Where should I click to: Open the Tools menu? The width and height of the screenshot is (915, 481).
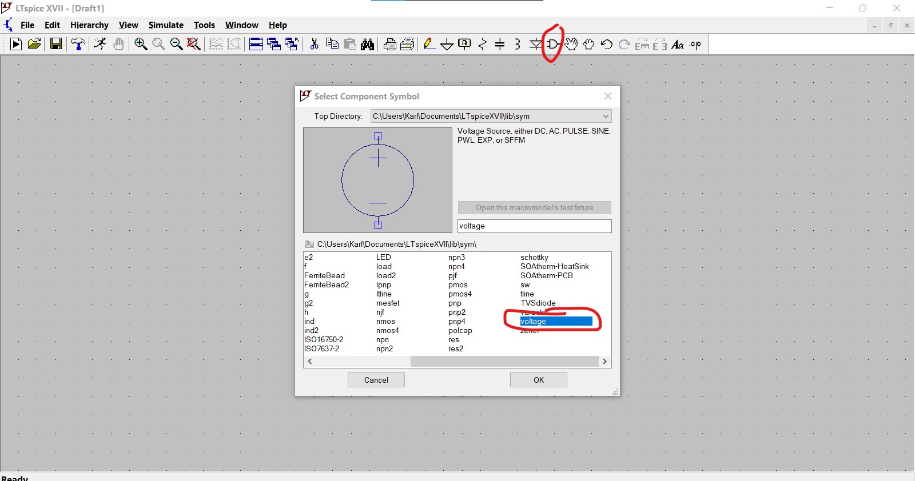pyautogui.click(x=204, y=25)
